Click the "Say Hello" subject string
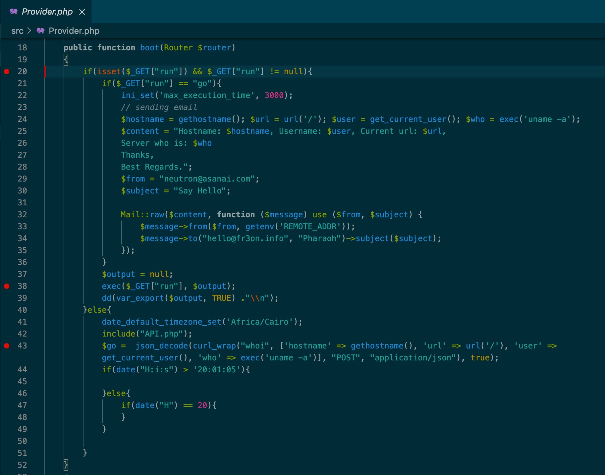The height and width of the screenshot is (475, 605). (200, 191)
